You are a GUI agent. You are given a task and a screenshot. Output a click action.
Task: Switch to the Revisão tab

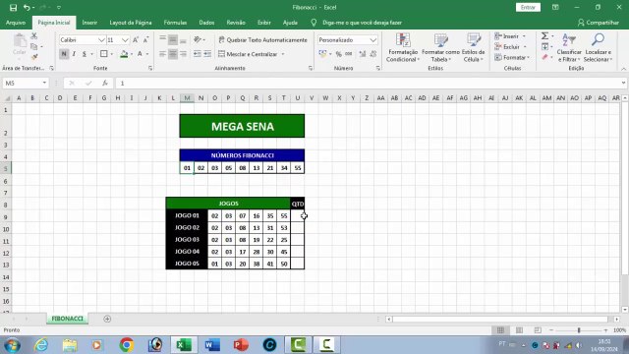(x=236, y=23)
